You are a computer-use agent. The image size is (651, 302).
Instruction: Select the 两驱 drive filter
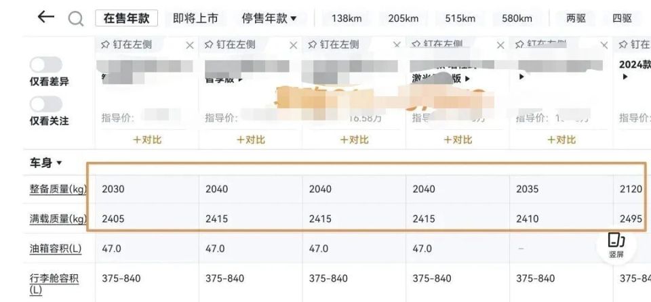point(576,18)
